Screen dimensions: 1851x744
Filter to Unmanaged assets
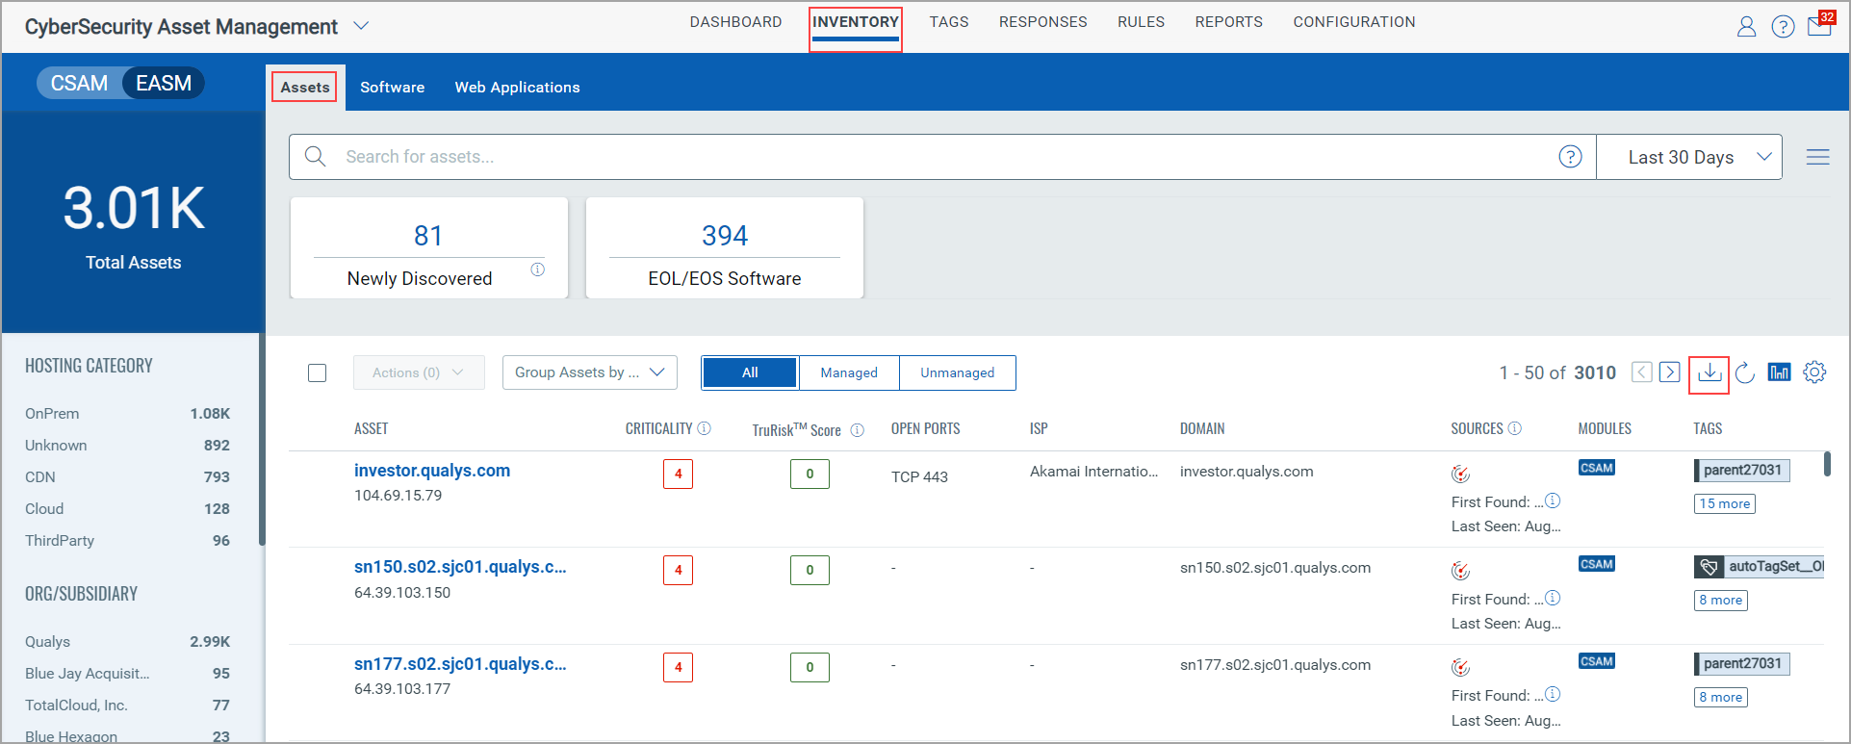click(x=958, y=372)
